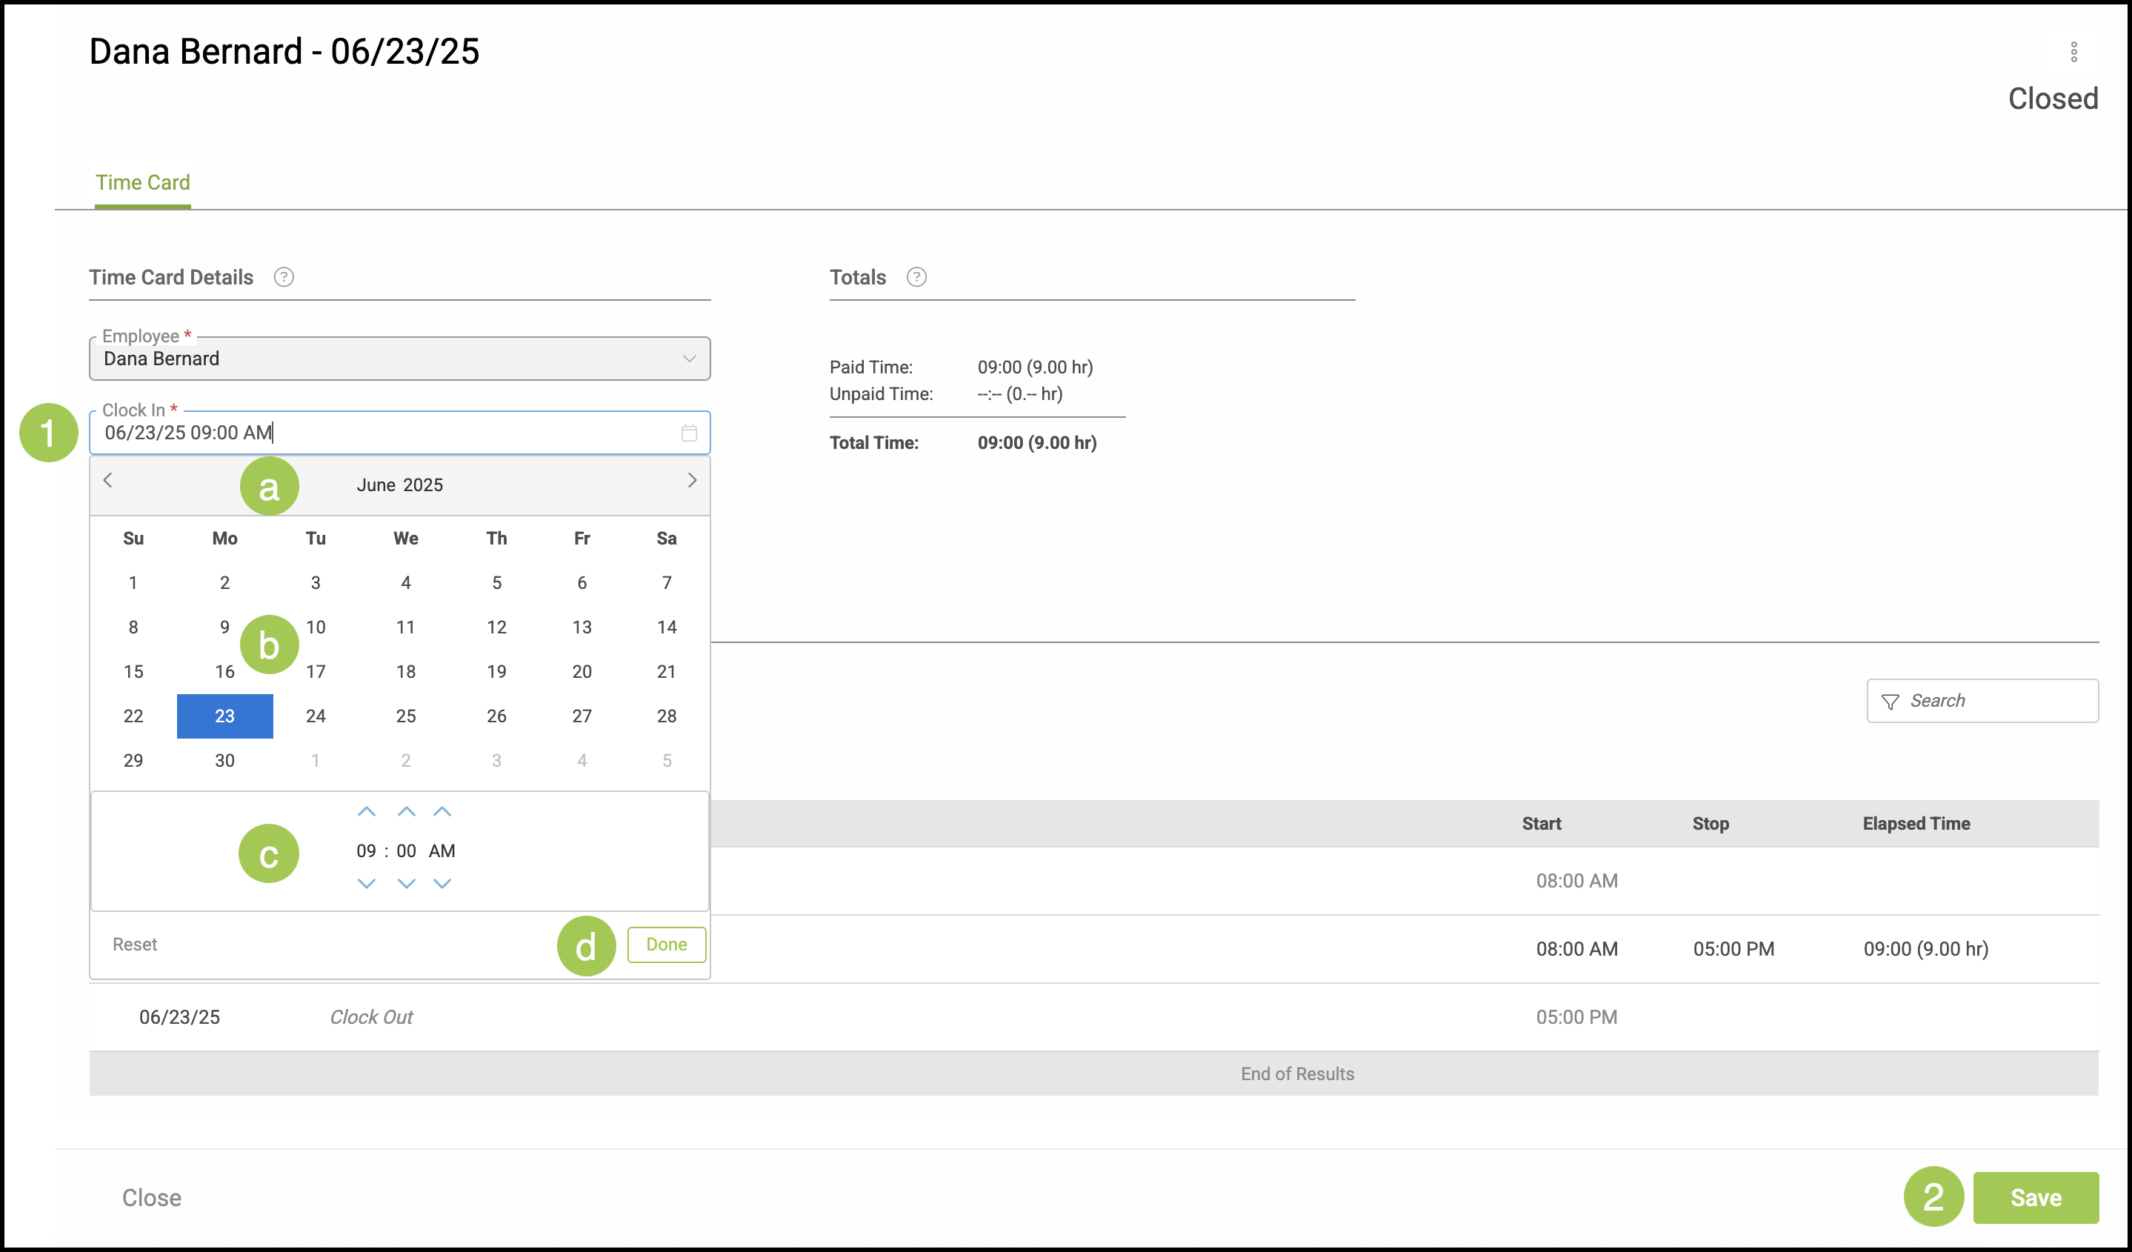The image size is (2132, 1252).
Task: Click the calendar icon in Clock In field
Action: tap(689, 433)
